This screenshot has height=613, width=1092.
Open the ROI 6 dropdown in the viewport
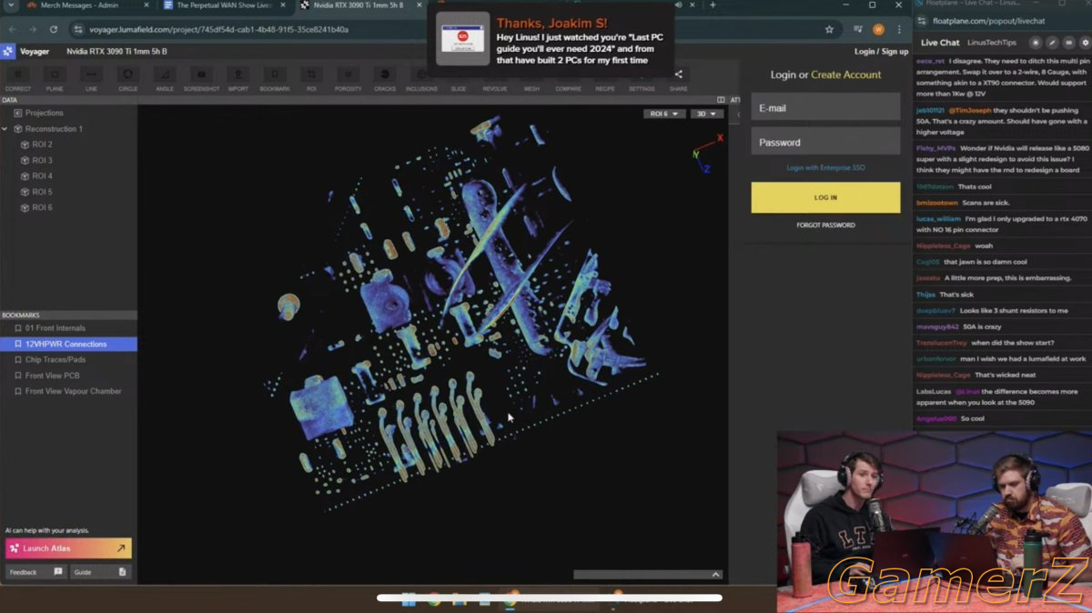tap(664, 114)
